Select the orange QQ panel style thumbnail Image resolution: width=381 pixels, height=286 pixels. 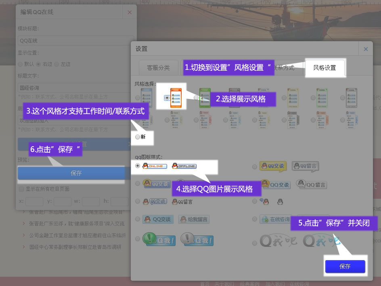[175, 97]
